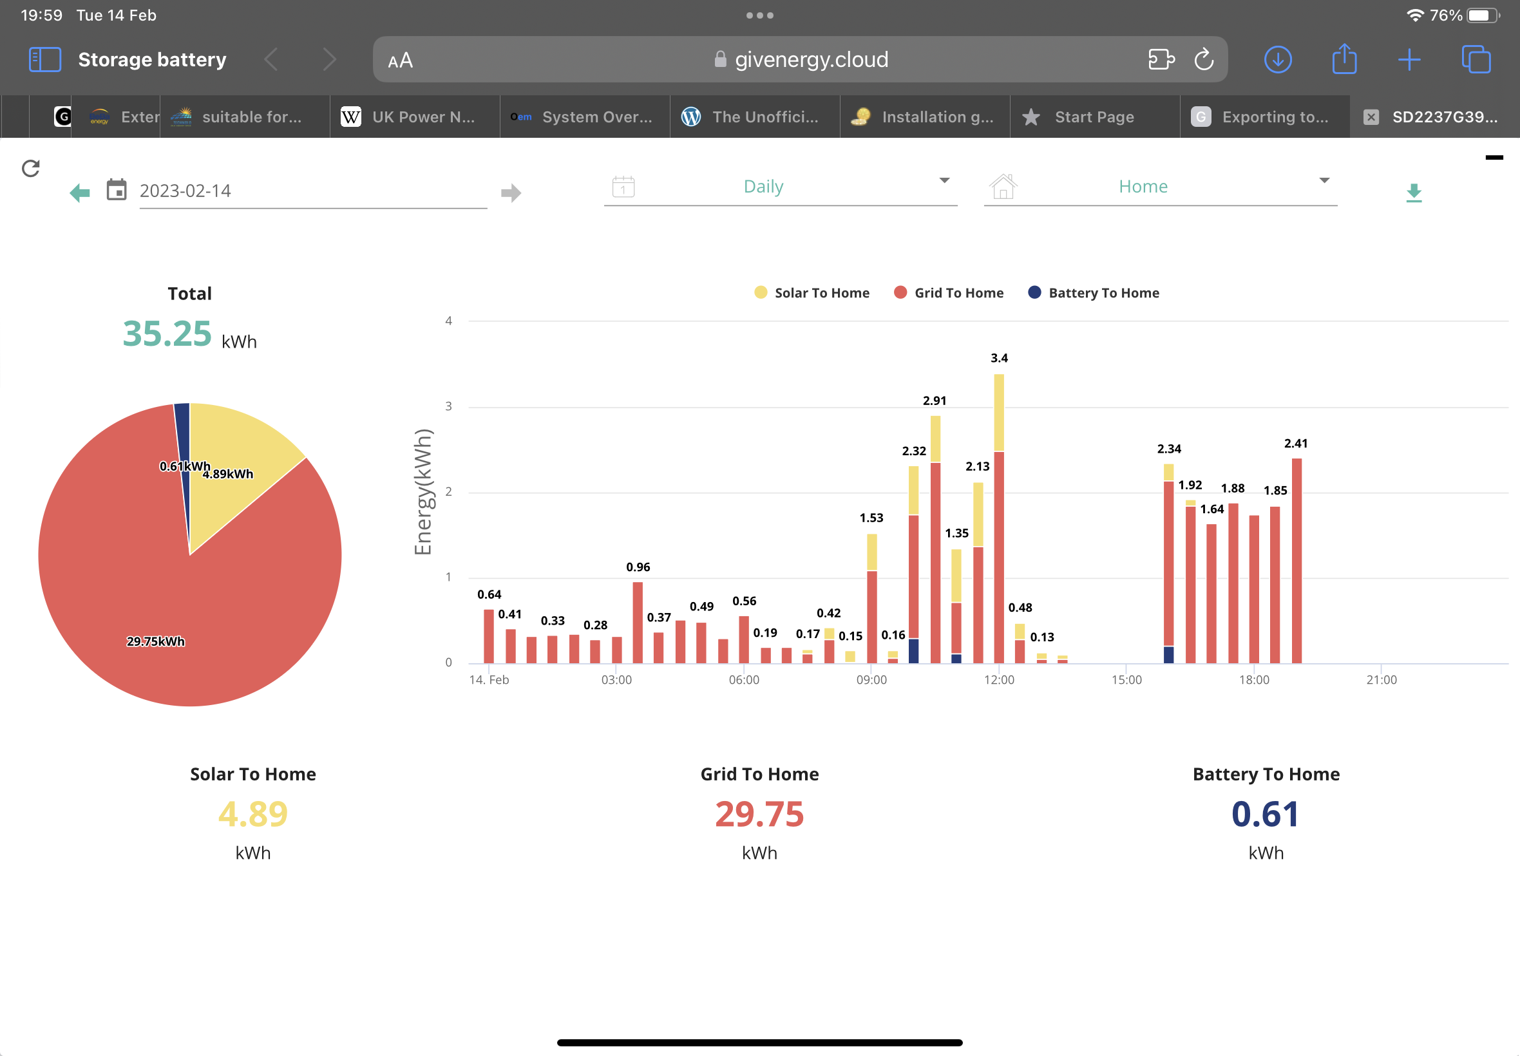The image size is (1520, 1056).
Task: Open Safari share sheet icon
Action: 1344,59
